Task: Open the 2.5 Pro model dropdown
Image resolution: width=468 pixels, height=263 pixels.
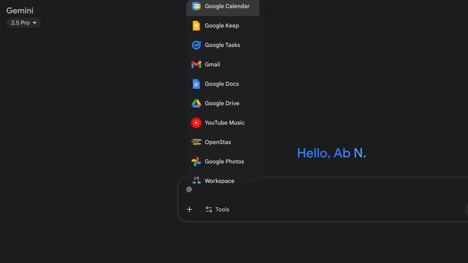Action: (x=24, y=23)
